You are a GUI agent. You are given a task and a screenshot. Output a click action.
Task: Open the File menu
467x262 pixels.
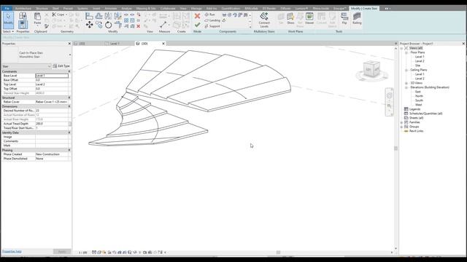(7, 8)
